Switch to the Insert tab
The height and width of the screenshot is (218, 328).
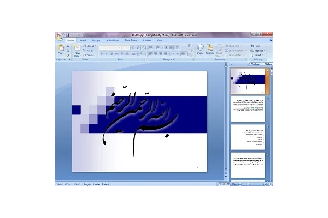83,40
